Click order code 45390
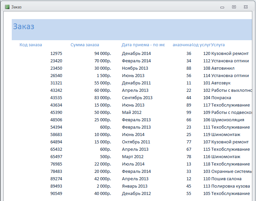Screen dimensions: 256x201 [x=56, y=113]
